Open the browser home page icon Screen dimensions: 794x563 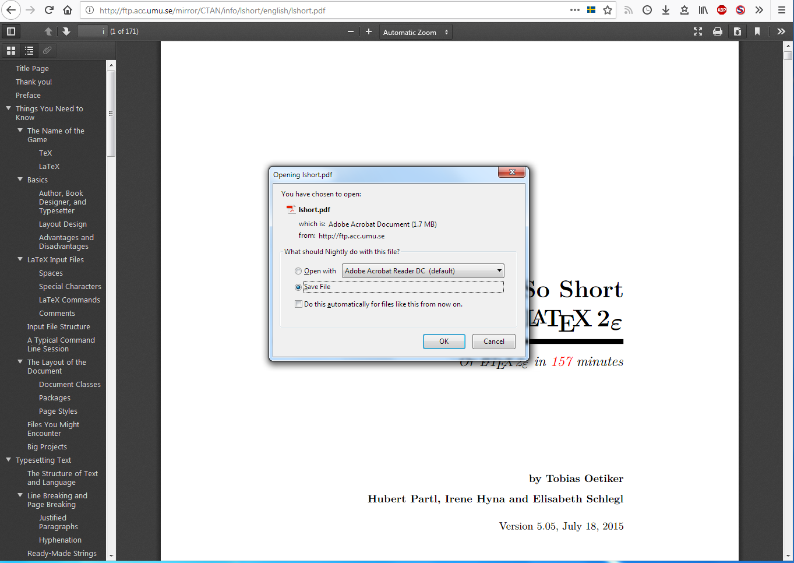click(68, 10)
